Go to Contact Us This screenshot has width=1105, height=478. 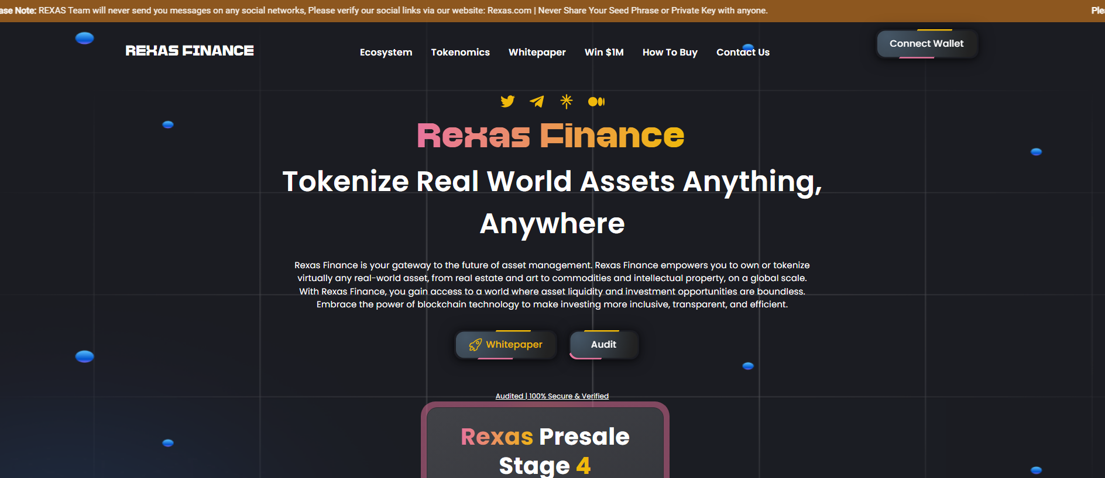pos(743,52)
